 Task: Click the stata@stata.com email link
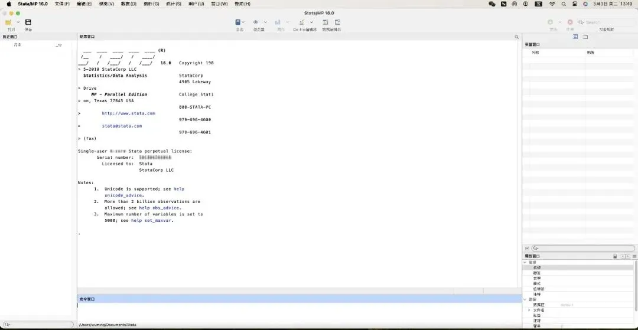[x=122, y=126]
